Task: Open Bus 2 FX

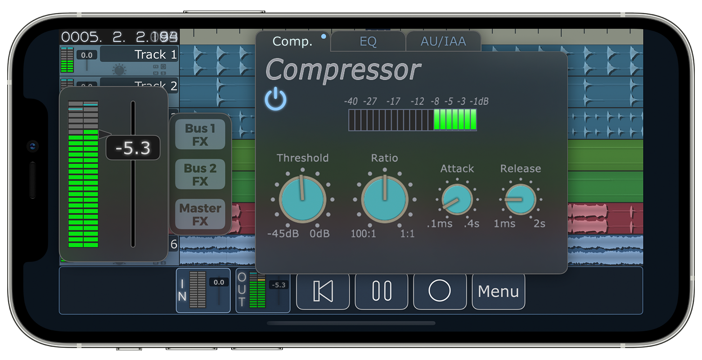Action: click(x=200, y=175)
